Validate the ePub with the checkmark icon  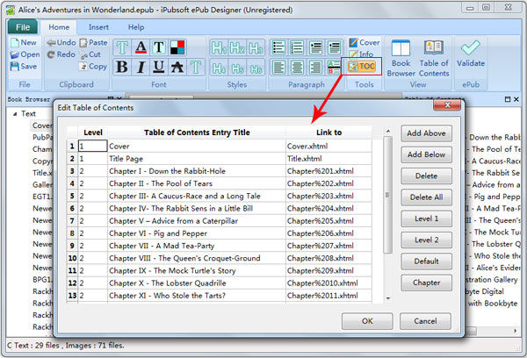point(471,54)
